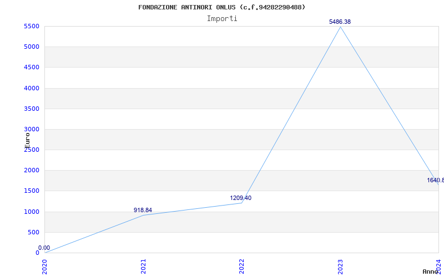Click the Euro axis title
The width and height of the screenshot is (444, 277).
[x=27, y=141]
